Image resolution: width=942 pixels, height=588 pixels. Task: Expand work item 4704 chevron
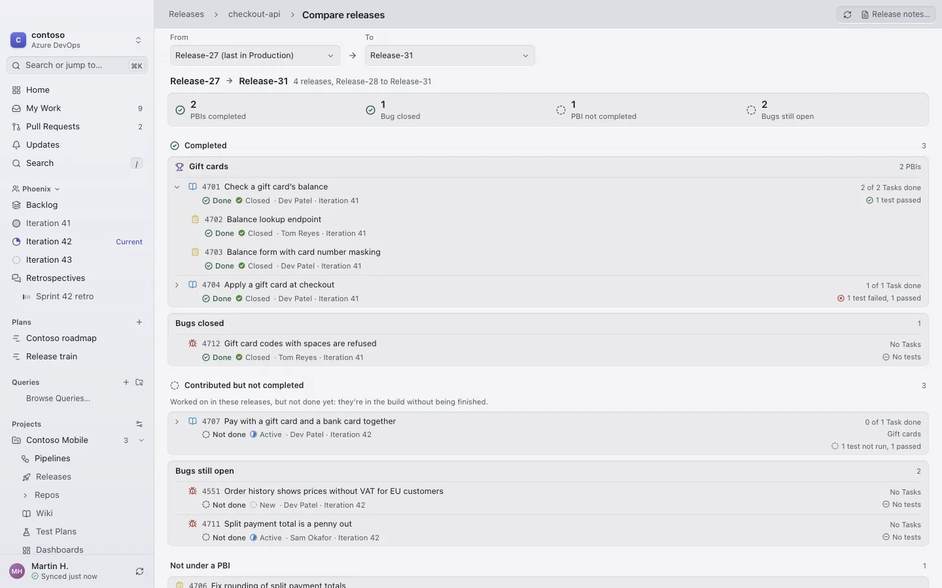click(177, 285)
